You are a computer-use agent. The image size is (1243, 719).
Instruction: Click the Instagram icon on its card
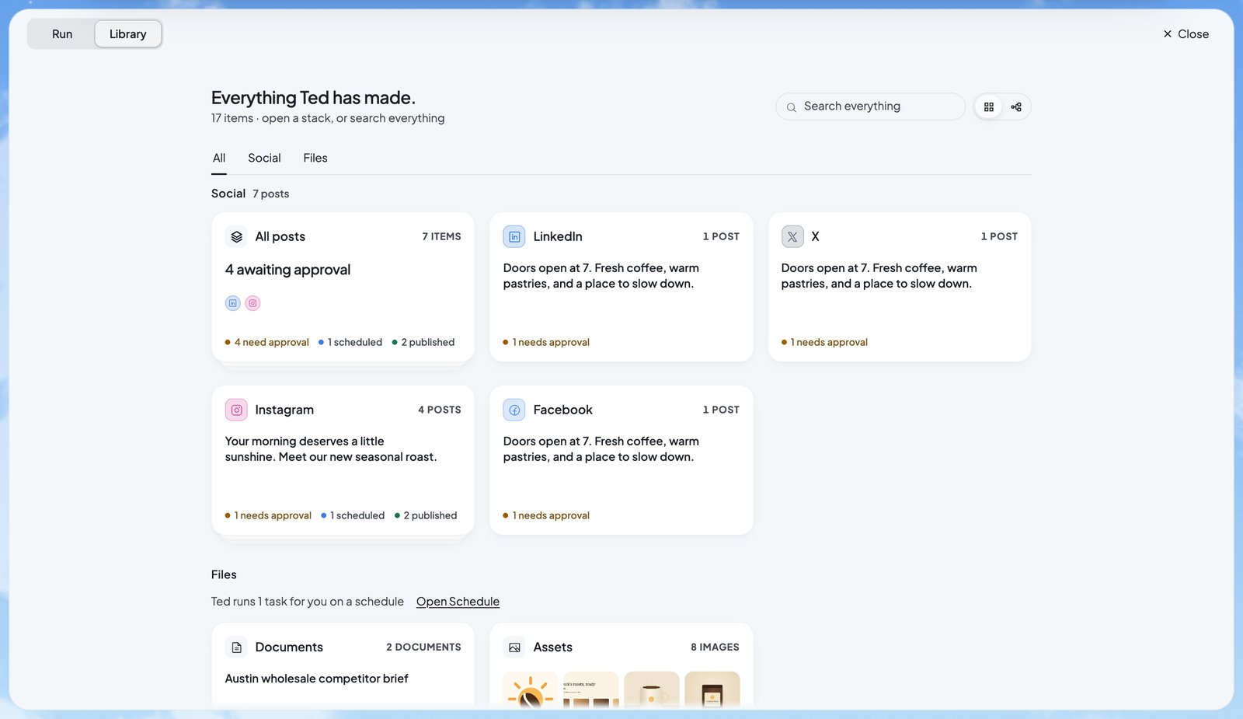pyautogui.click(x=236, y=410)
